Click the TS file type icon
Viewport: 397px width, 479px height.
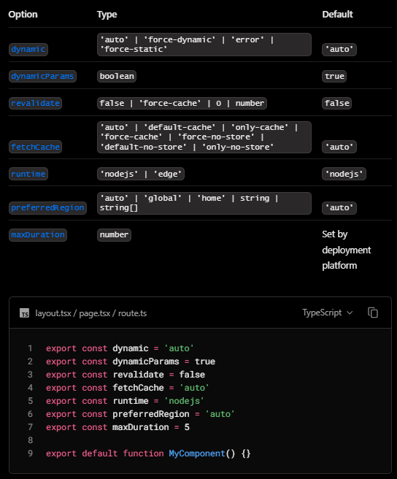tap(24, 313)
